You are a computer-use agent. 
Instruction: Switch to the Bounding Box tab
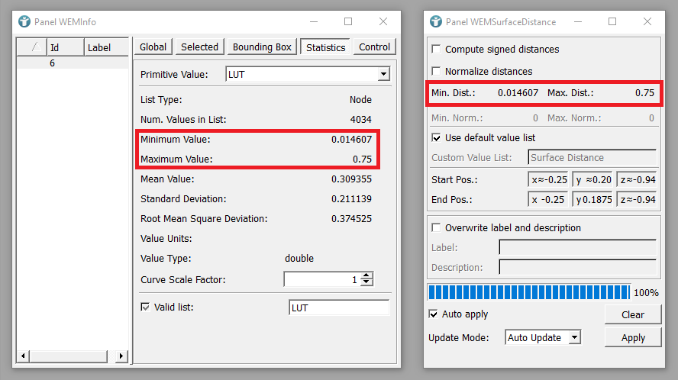coord(262,47)
